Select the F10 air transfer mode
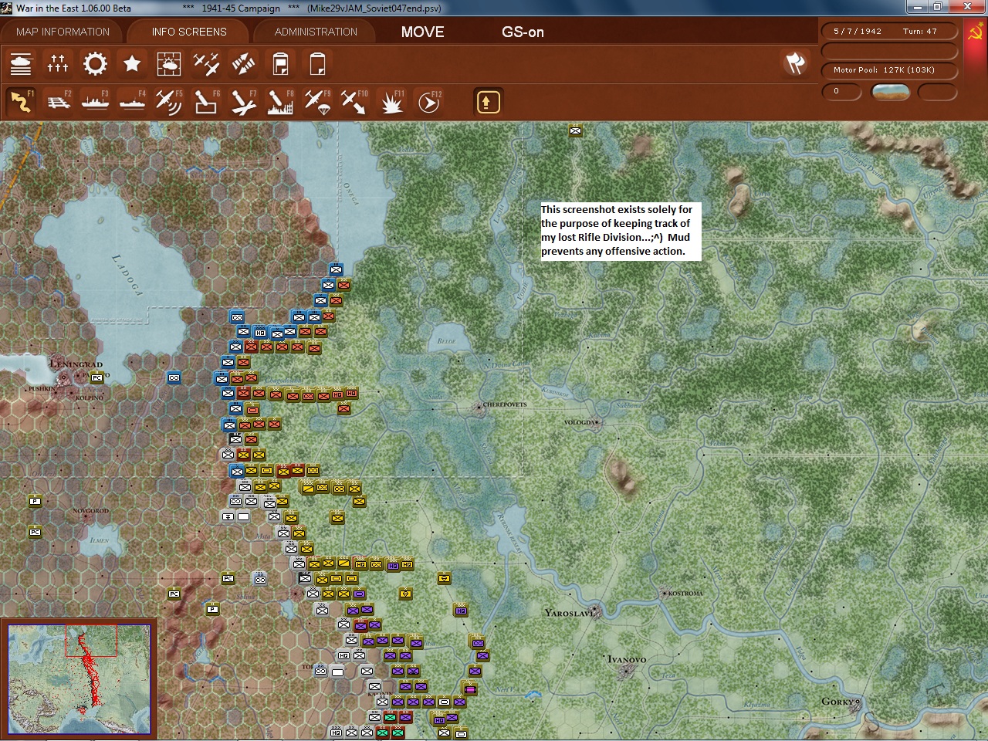The height and width of the screenshot is (741, 988). tap(354, 101)
